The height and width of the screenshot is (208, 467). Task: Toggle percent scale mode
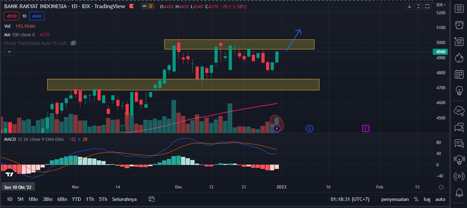click(416, 199)
